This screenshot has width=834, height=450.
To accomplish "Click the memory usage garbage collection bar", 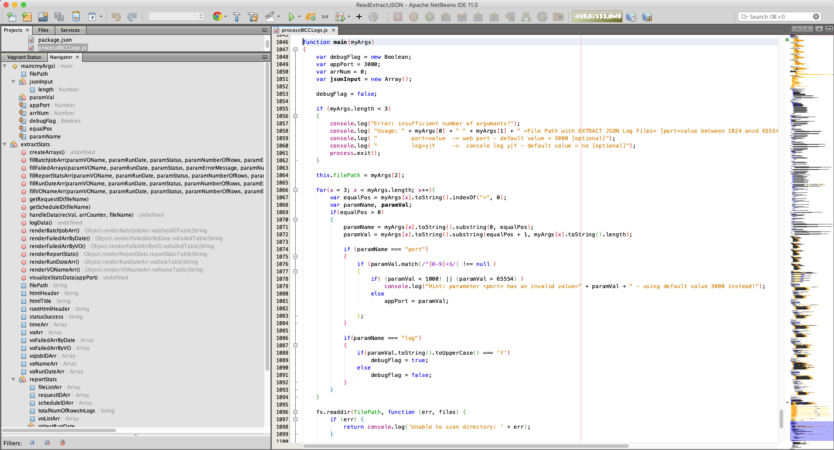I will click(597, 17).
